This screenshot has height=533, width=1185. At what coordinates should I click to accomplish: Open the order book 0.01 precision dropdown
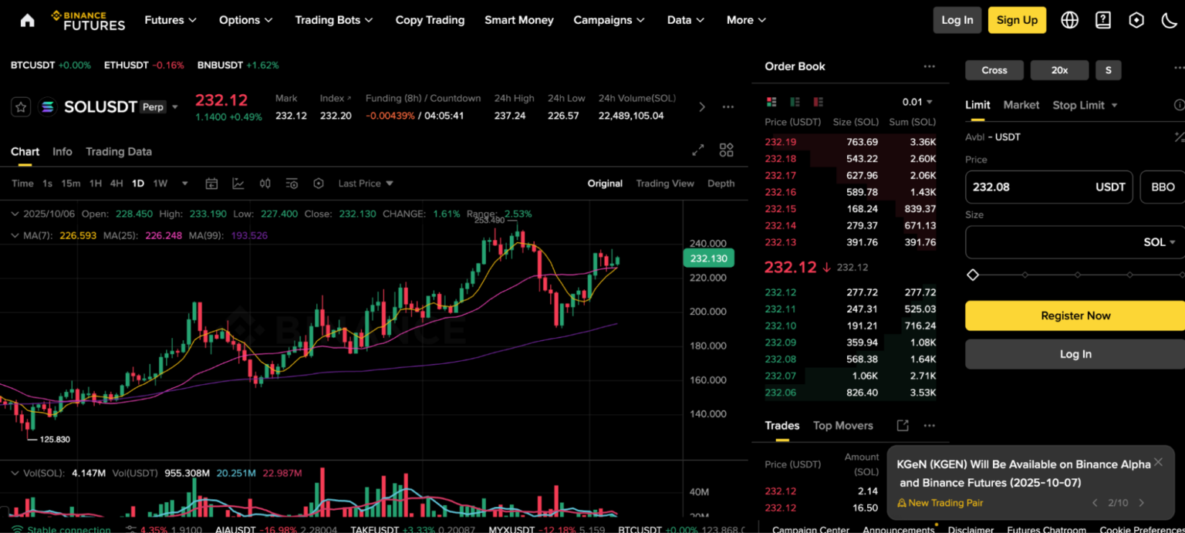[x=917, y=102]
